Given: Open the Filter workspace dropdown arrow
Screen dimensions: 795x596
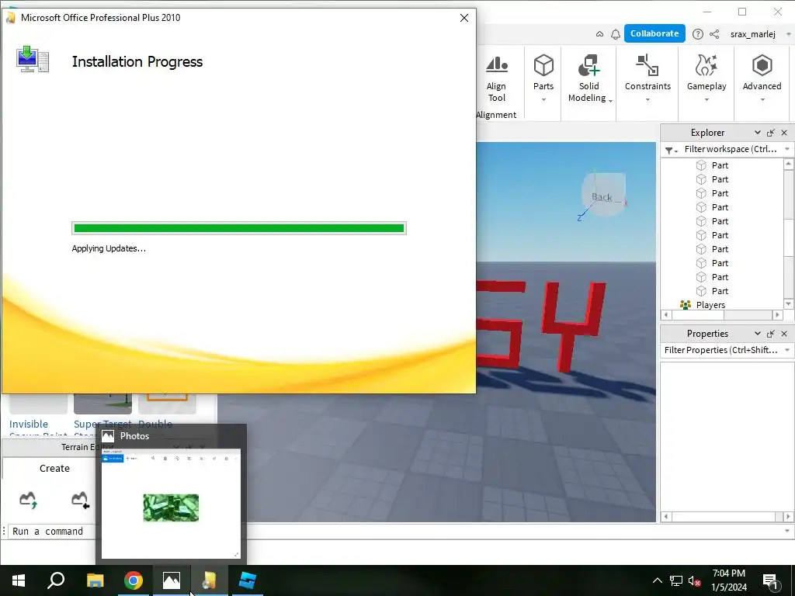Looking at the screenshot, I should pyautogui.click(x=787, y=149).
